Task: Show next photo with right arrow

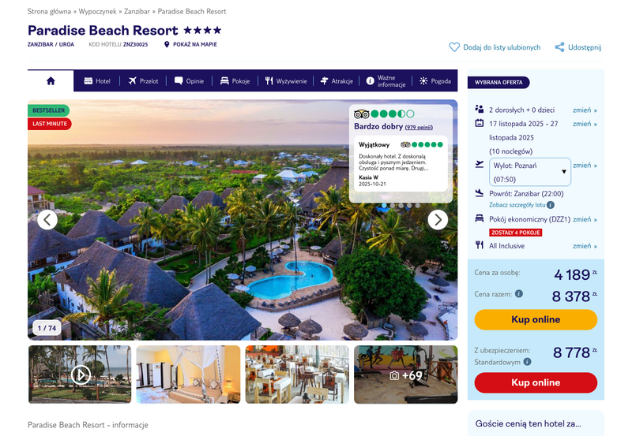Action: [x=438, y=220]
